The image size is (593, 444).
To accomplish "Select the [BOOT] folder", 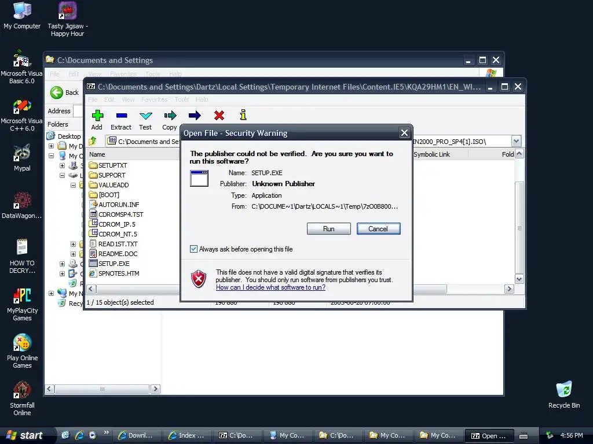I will point(104,195).
